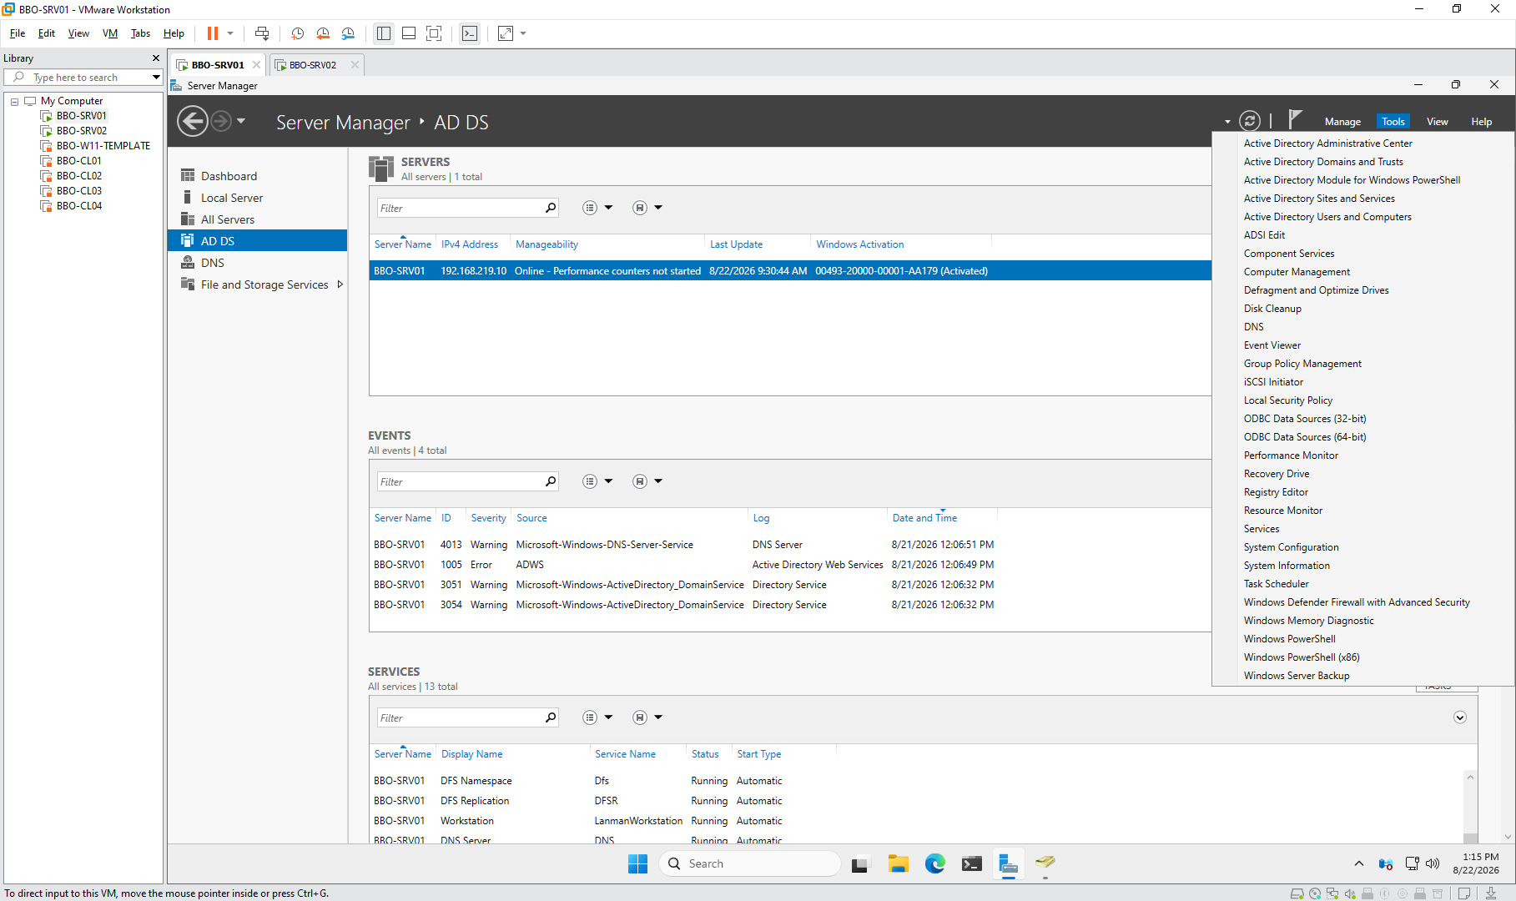
Task: Select BBO-CL03 in the VMware library
Action: click(79, 191)
